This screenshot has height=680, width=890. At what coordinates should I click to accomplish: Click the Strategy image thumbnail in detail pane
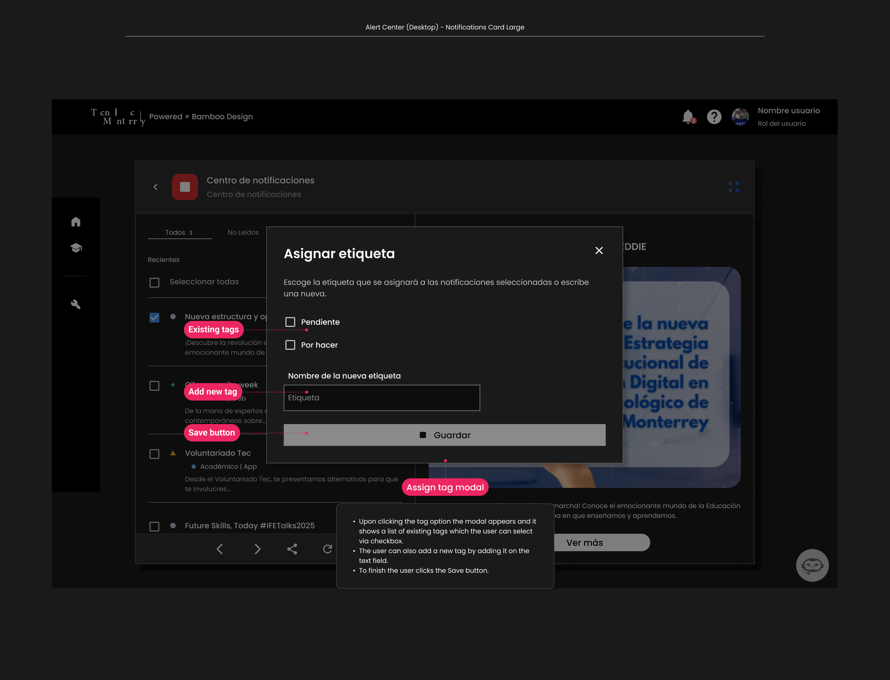682,377
